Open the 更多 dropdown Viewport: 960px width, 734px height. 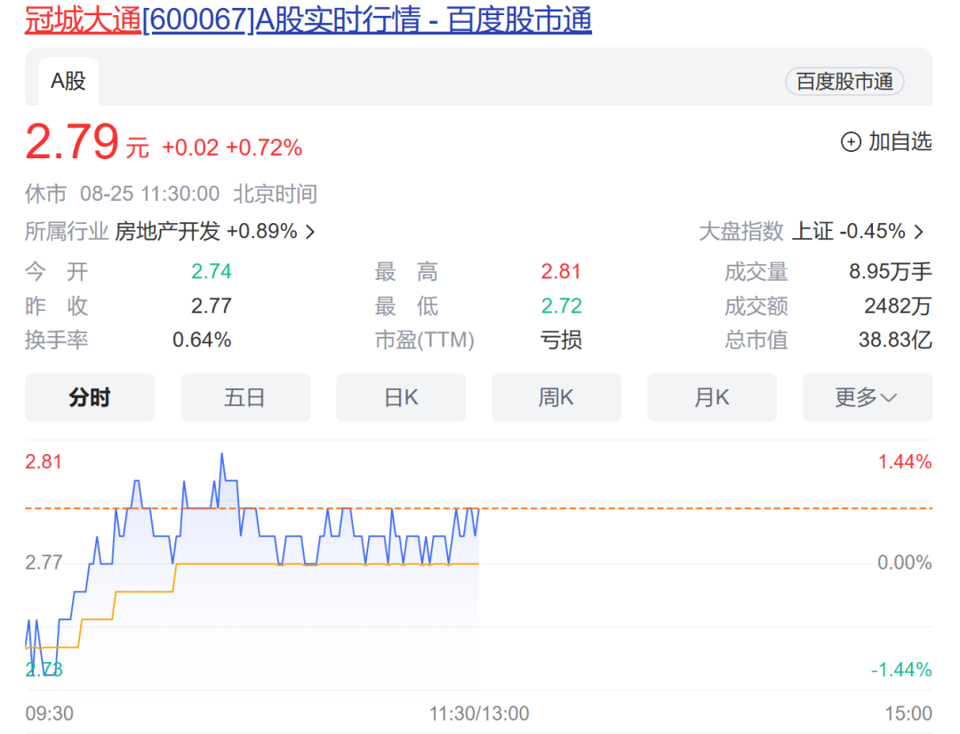click(x=868, y=397)
